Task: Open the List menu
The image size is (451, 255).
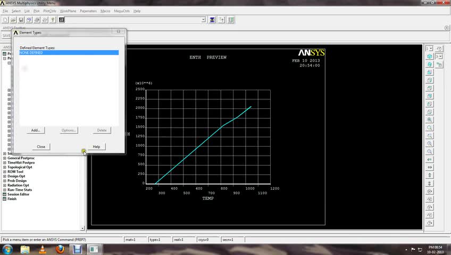Action: (27, 11)
